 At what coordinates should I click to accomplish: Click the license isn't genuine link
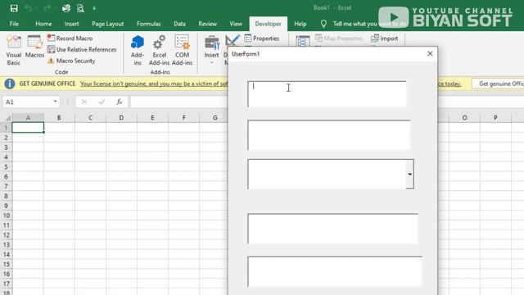[154, 84]
